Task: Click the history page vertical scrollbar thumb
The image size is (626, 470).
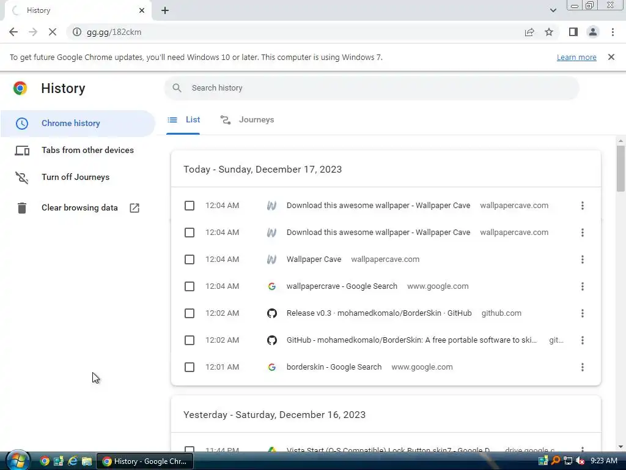Action: pyautogui.click(x=620, y=168)
